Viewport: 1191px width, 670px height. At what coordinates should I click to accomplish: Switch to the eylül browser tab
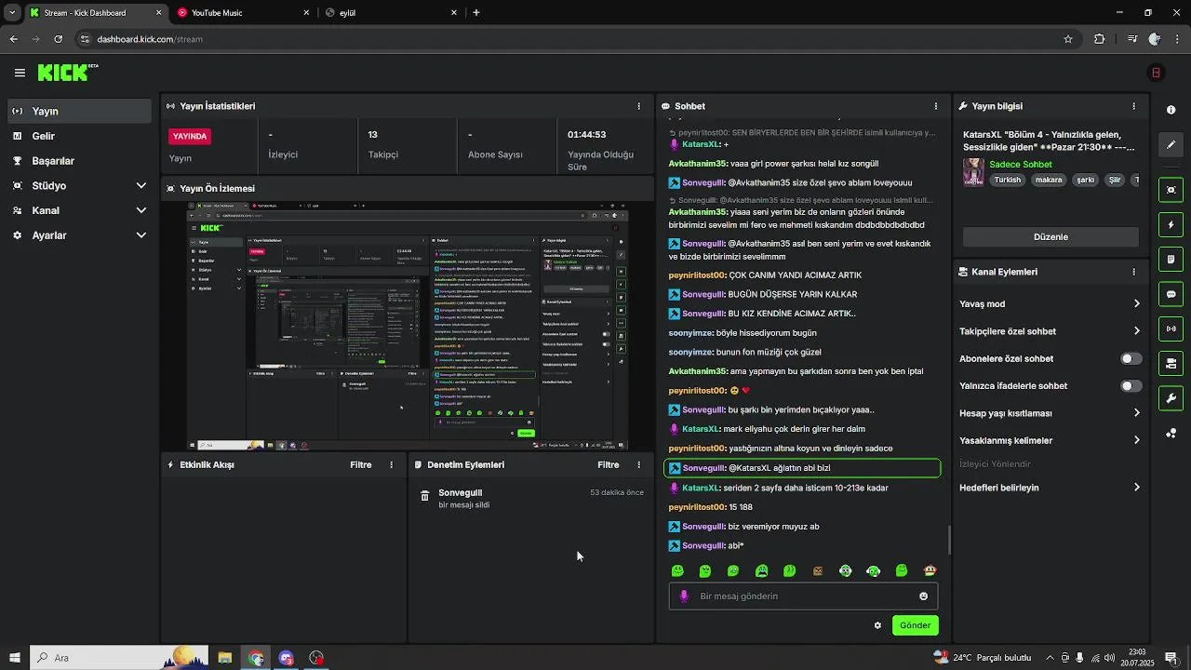(391, 13)
